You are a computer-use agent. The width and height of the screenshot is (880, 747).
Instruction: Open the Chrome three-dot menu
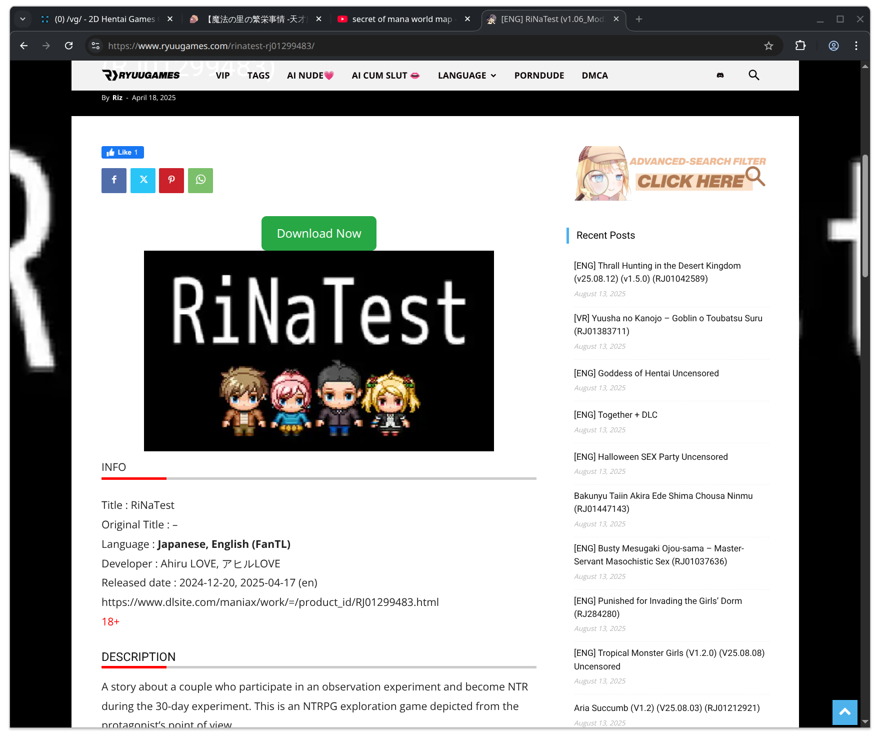(x=856, y=46)
